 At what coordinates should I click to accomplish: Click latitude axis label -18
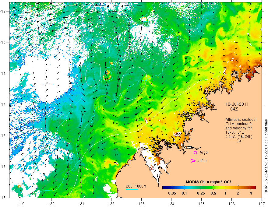tap(3, 198)
